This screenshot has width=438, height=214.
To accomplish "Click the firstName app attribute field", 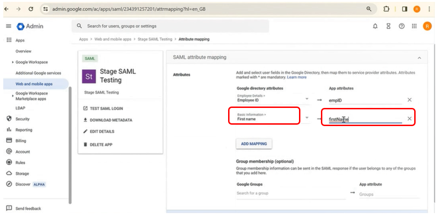I will click(x=365, y=119).
